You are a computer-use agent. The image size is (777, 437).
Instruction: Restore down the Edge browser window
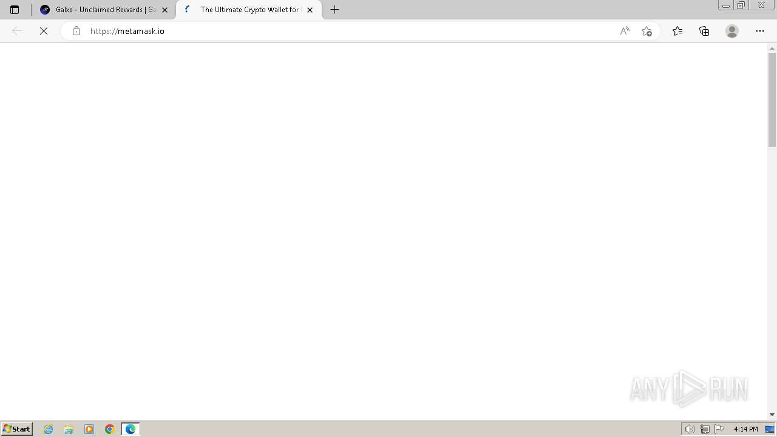click(x=741, y=5)
